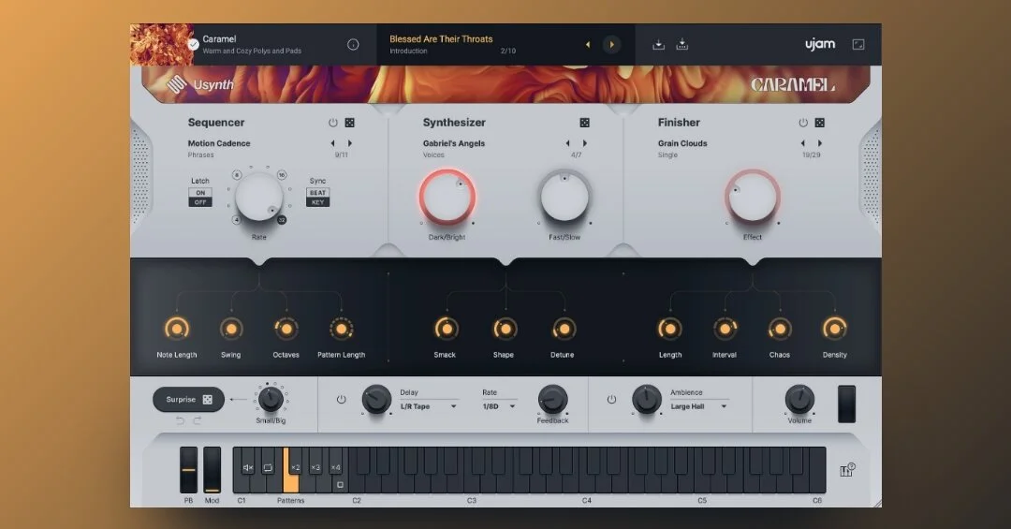Click the resize window icon near ujam
The height and width of the screenshot is (529, 1011).
coord(858,45)
